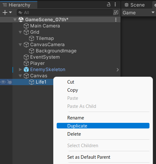
Task: Click the Tilemap cube icon
Action: pyautogui.click(x=31, y=38)
